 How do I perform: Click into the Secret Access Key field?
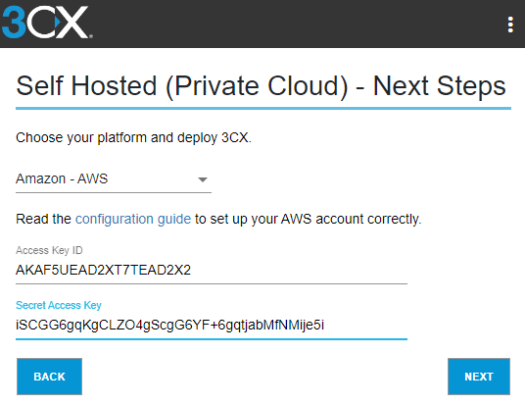pos(212,326)
